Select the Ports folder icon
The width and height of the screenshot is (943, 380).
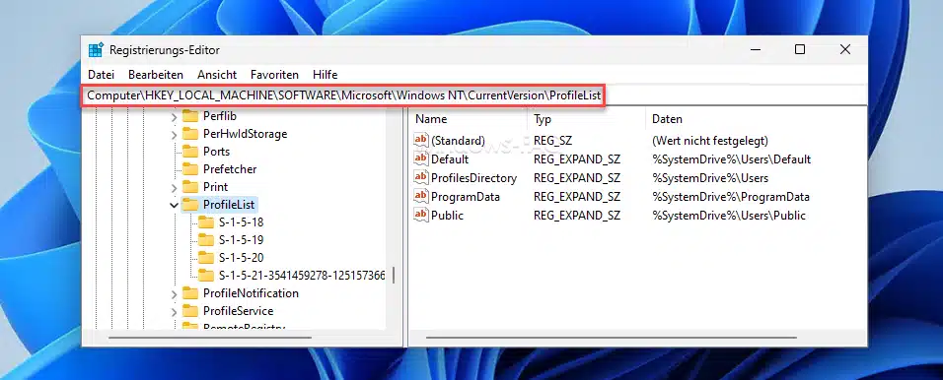pyautogui.click(x=190, y=152)
